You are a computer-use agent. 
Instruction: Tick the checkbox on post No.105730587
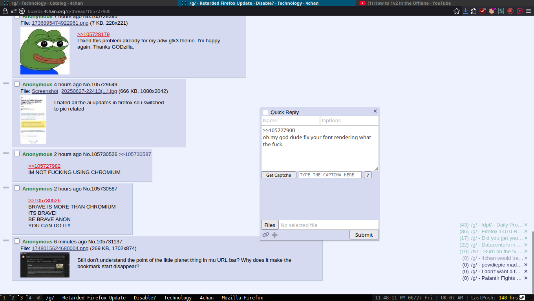click(x=17, y=188)
